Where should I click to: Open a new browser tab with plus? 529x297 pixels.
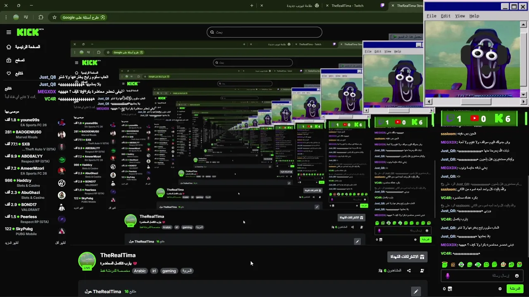click(x=252, y=6)
